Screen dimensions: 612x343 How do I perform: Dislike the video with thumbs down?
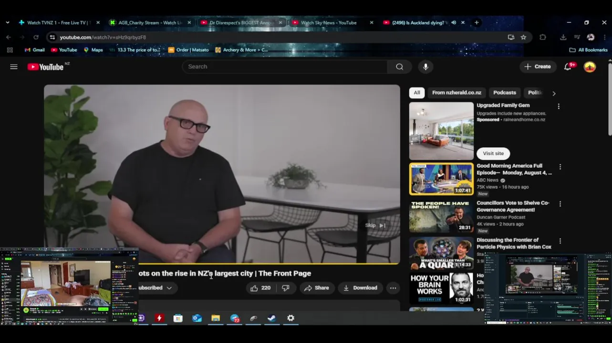coord(286,288)
